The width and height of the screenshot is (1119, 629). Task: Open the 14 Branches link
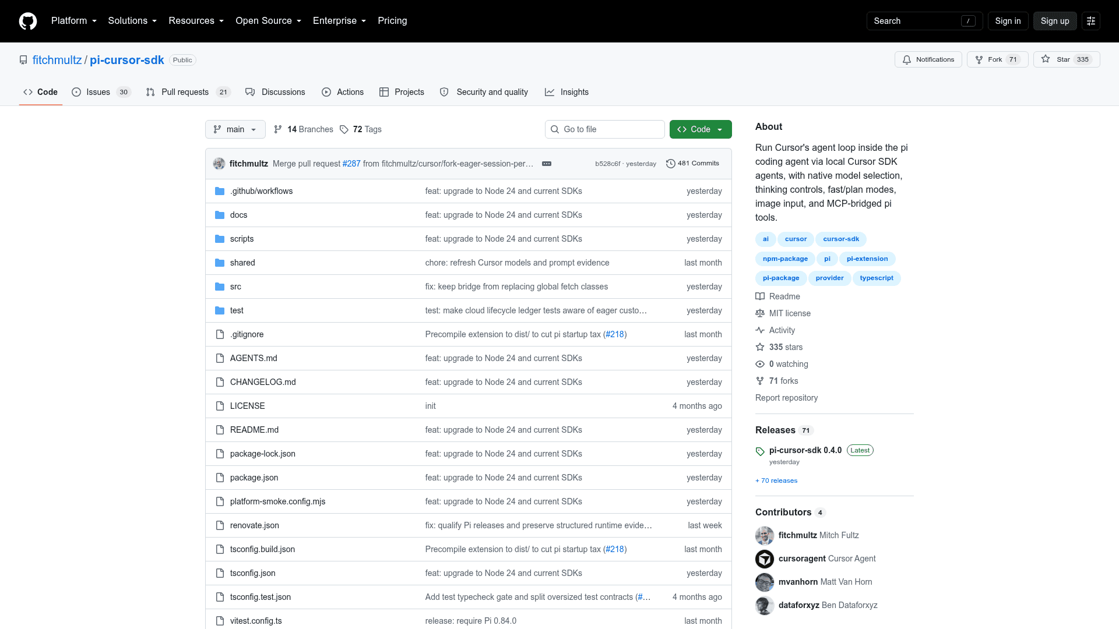[x=304, y=129]
